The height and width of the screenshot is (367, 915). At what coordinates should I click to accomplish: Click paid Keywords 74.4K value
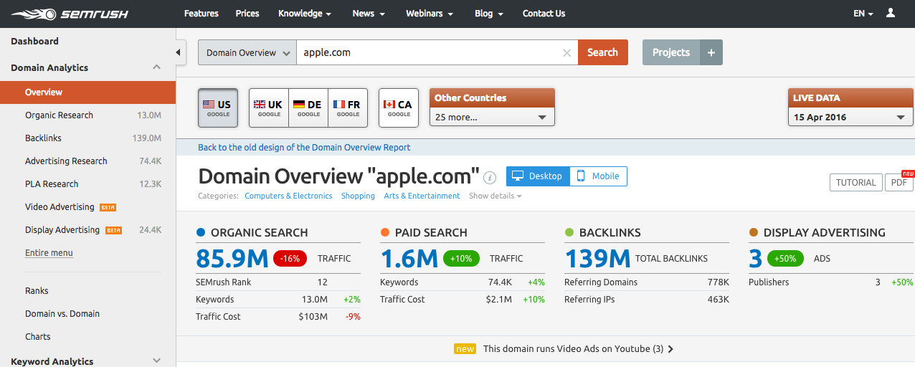(500, 282)
